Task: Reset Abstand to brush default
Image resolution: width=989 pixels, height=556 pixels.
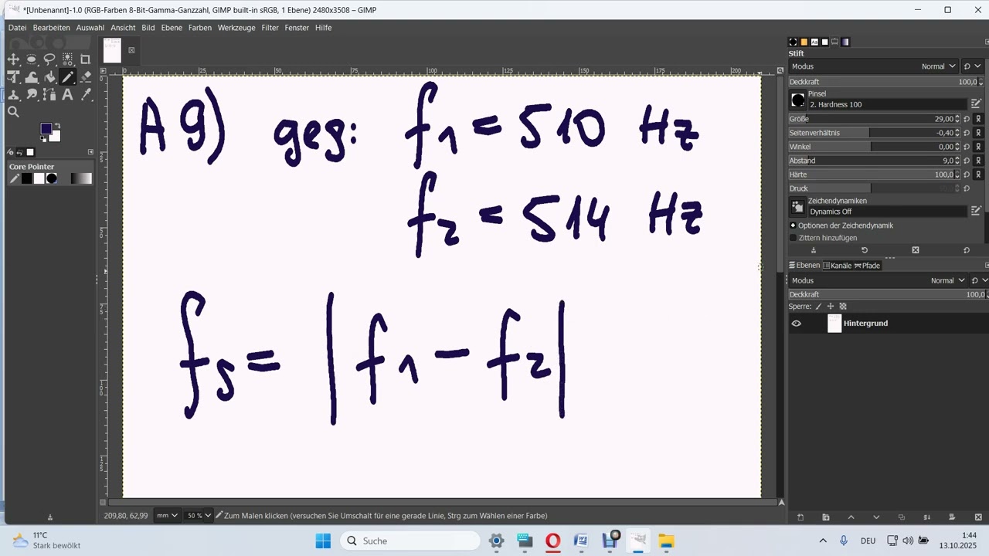Action: 967,161
